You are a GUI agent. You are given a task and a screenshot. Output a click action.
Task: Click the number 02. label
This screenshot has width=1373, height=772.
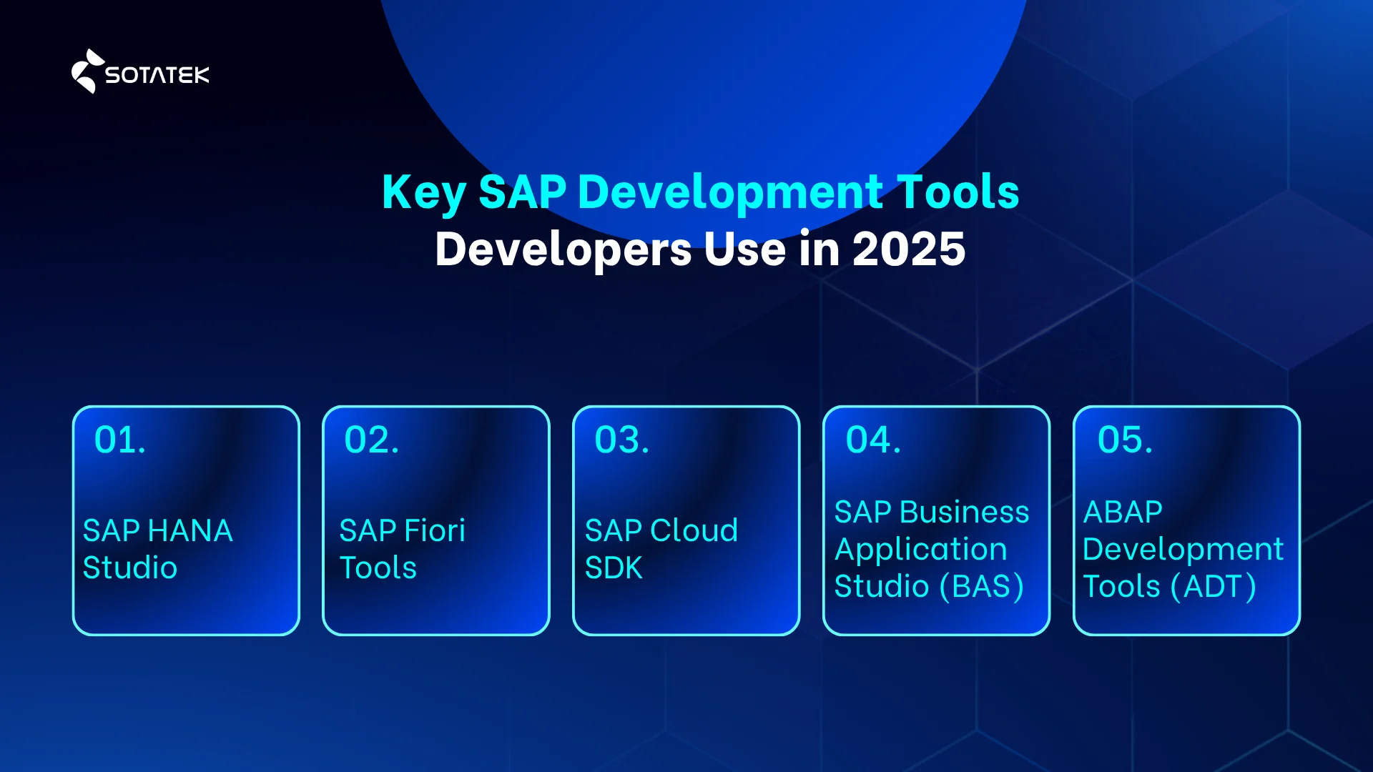[x=371, y=440]
